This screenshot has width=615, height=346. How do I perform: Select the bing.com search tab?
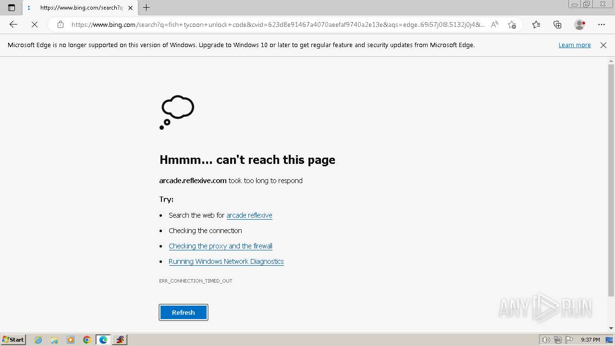click(x=81, y=8)
